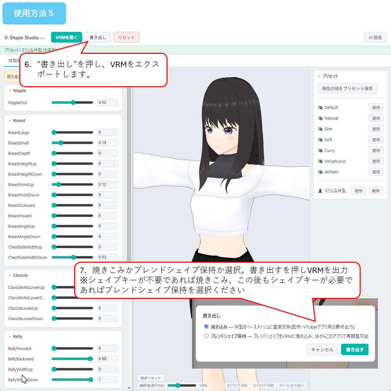
Task: Click the Soft preset icon
Action: (x=320, y=140)
